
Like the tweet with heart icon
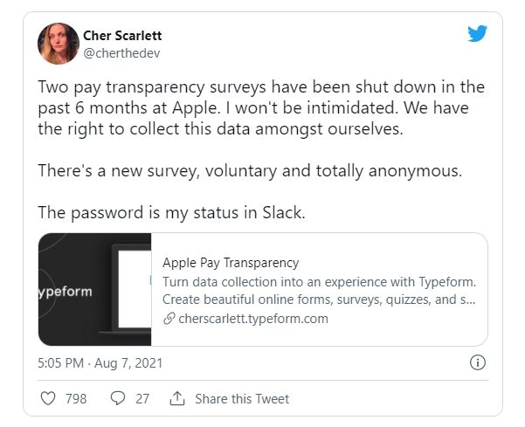(49, 399)
